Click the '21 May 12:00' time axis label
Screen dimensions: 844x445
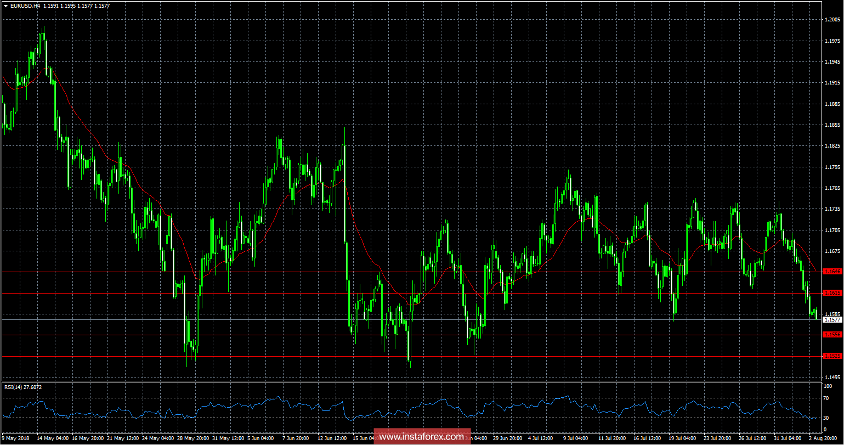124,439
